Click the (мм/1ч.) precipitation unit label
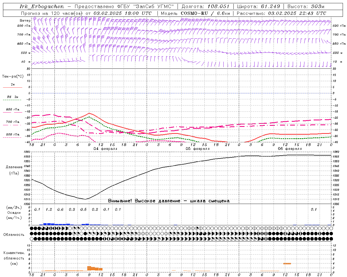This screenshot has height=277, width=347. point(14,218)
